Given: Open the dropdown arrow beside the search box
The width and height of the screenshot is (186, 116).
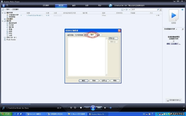Looking at the screenshot, I should [160, 10].
